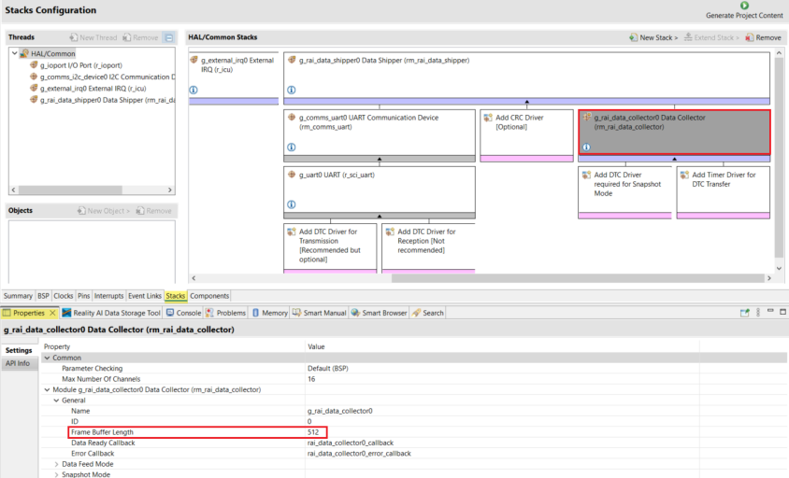Image resolution: width=789 pixels, height=478 pixels.
Task: Click the Generate Project Content green icon
Action: coord(744,5)
